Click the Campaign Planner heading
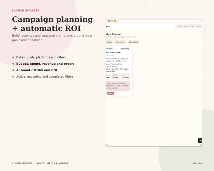 point(114,34)
